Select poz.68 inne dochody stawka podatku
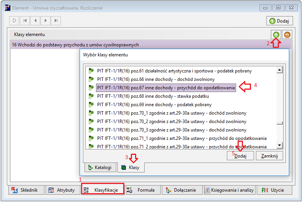303x202 pixels. (x=153, y=96)
